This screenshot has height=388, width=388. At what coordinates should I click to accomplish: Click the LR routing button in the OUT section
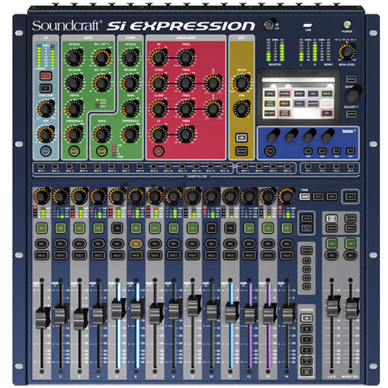click(242, 138)
